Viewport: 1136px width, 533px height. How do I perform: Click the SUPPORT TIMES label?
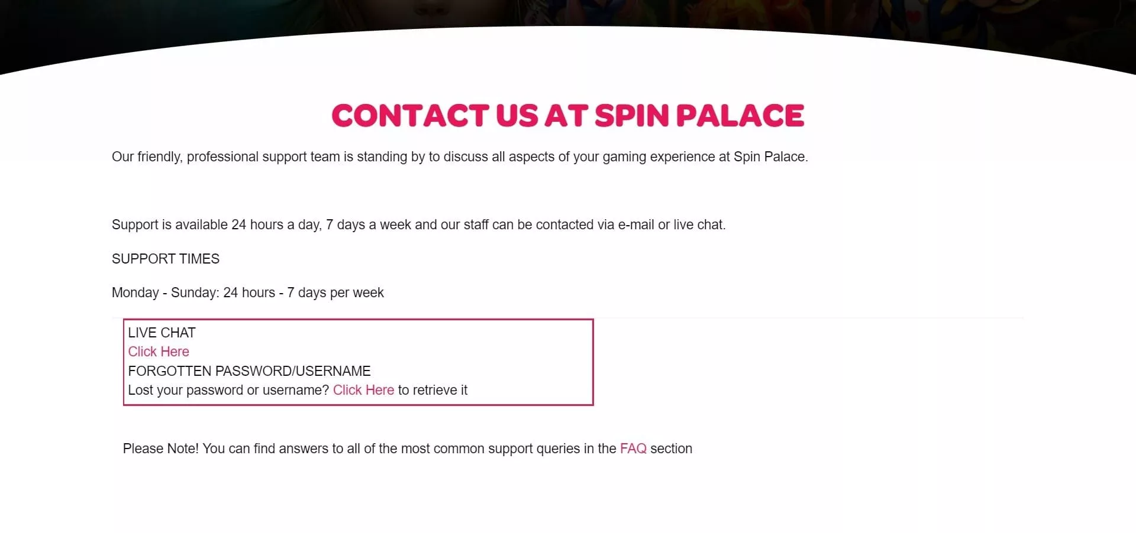(166, 259)
